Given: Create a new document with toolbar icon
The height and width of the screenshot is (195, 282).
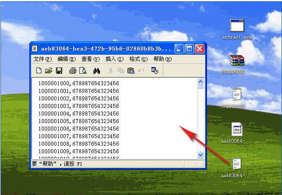Looking at the screenshot, I should (39, 71).
